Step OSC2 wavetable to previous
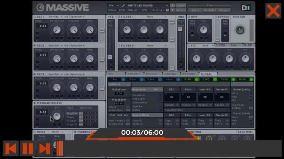Screen dimensions: 284x159 [65, 46]
